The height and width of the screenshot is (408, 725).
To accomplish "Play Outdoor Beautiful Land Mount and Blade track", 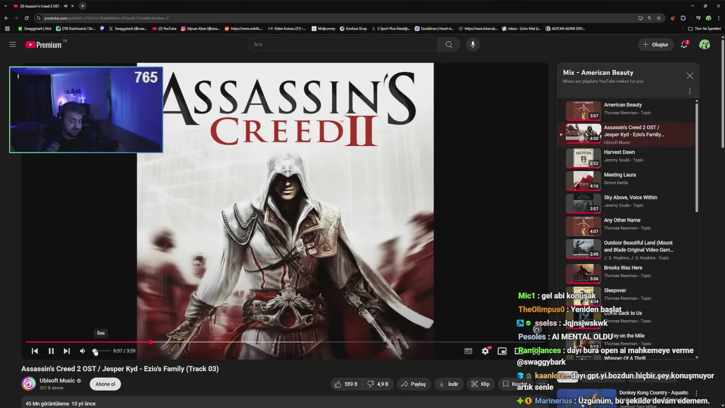I will click(626, 249).
